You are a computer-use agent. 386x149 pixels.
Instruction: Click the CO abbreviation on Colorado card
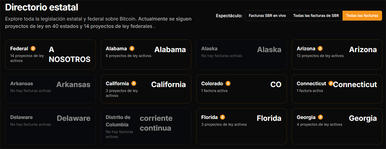(x=276, y=85)
